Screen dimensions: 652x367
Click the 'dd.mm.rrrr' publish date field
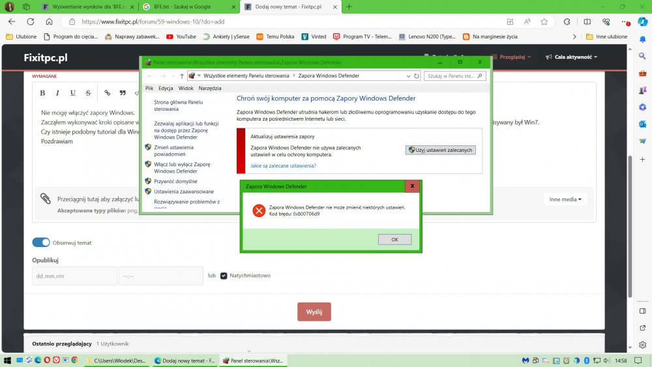(74, 276)
